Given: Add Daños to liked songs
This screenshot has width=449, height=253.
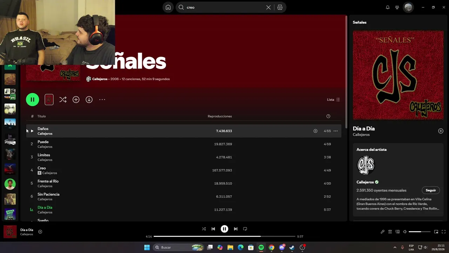Looking at the screenshot, I should [x=315, y=131].
